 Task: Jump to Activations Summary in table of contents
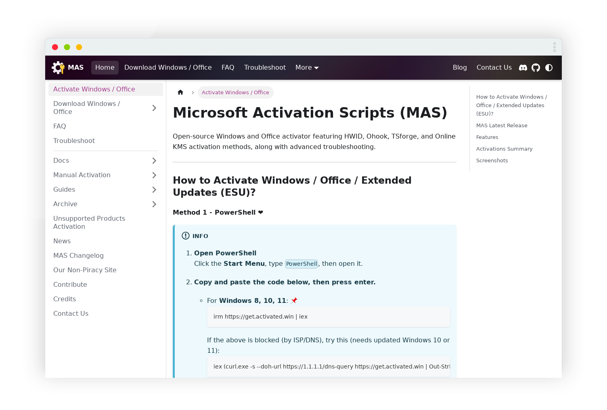pyautogui.click(x=504, y=149)
